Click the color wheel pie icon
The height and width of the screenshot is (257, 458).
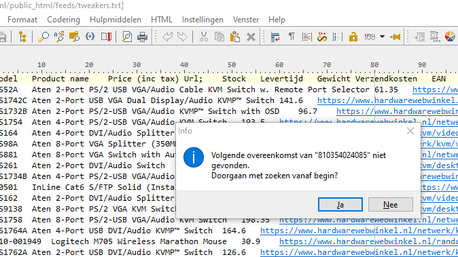450,37
